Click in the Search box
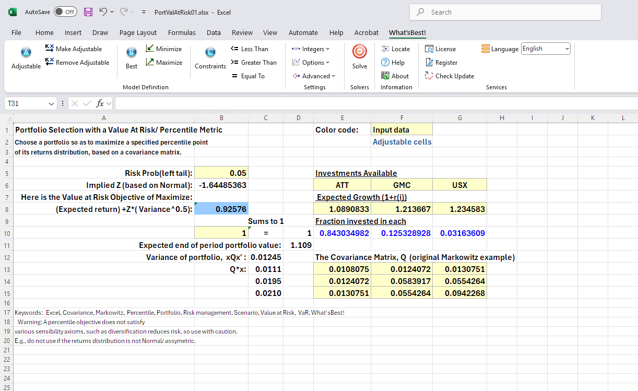The height and width of the screenshot is (391, 638). [x=505, y=12]
